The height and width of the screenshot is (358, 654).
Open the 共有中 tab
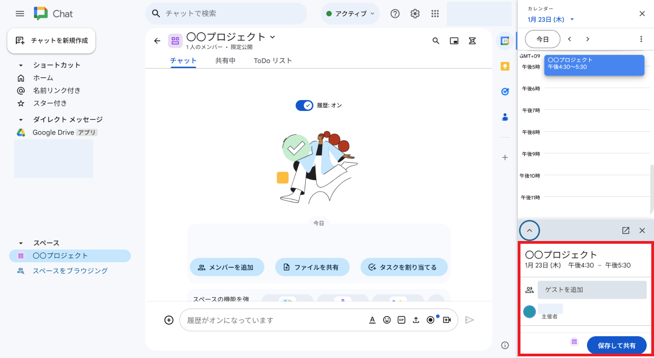pyautogui.click(x=225, y=61)
